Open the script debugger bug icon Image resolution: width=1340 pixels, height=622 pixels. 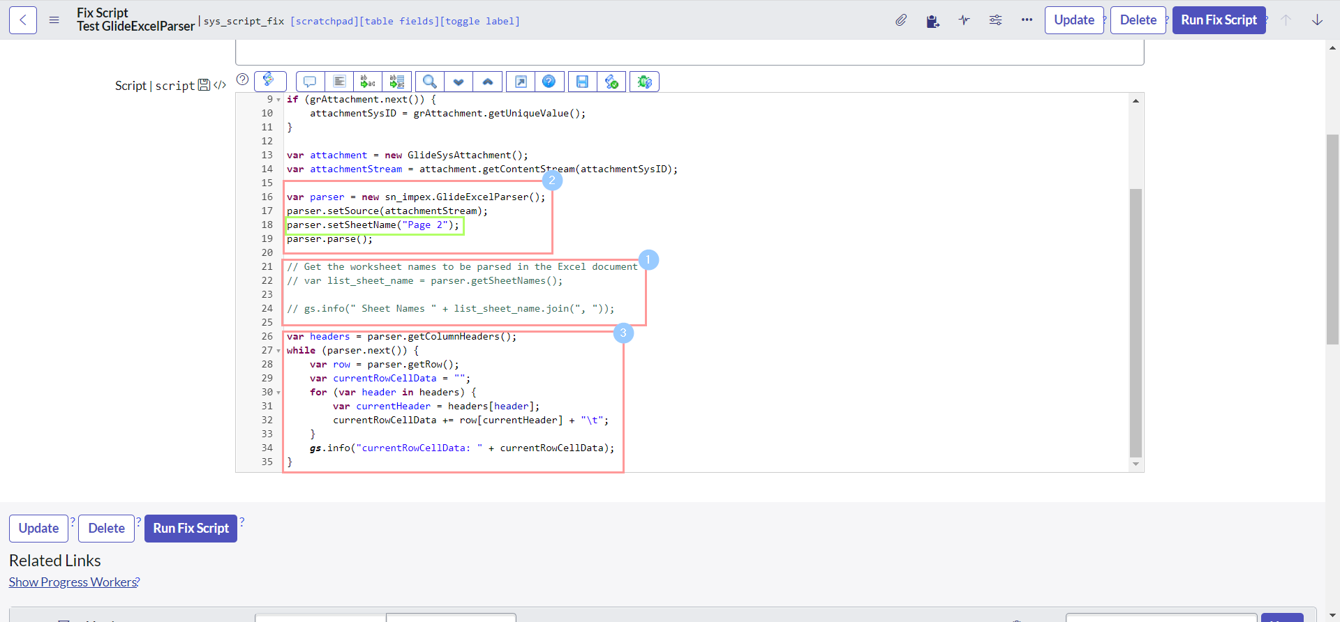tap(644, 82)
